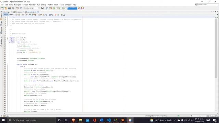Open the default config combo box

click(x=32, y=8)
